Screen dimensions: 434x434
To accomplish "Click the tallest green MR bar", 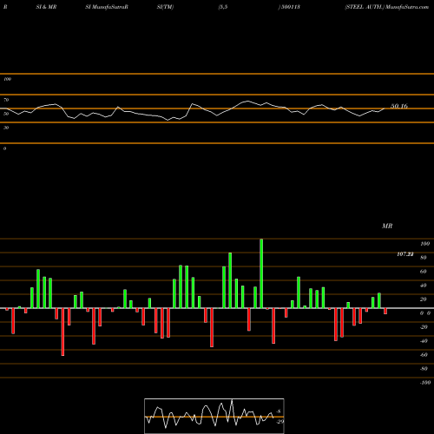I will [261, 273].
